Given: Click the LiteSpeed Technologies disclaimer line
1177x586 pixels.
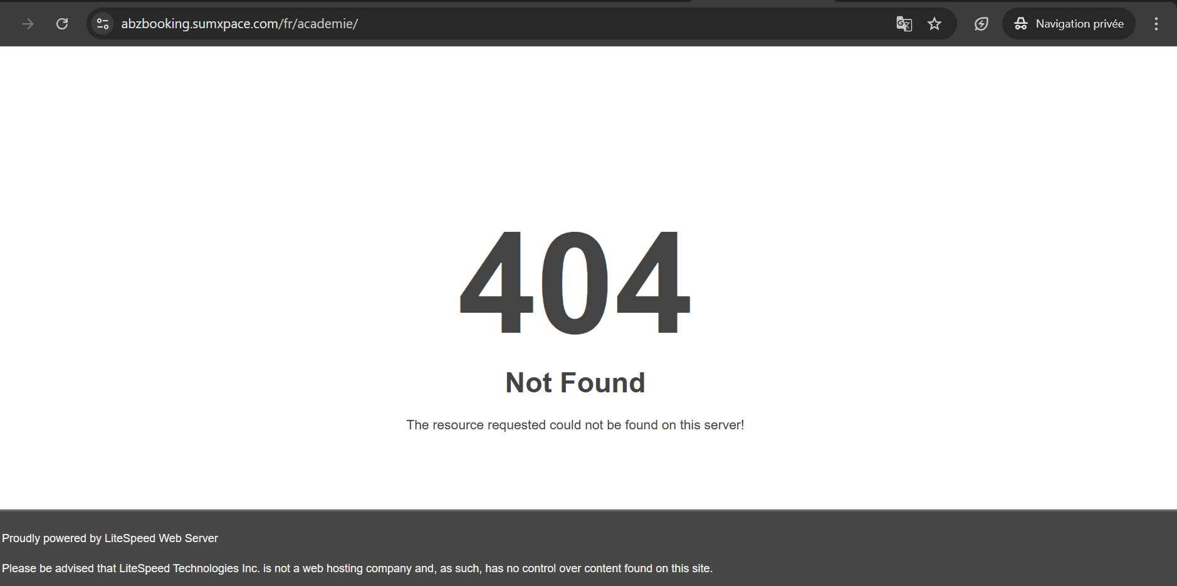Looking at the screenshot, I should coord(357,568).
